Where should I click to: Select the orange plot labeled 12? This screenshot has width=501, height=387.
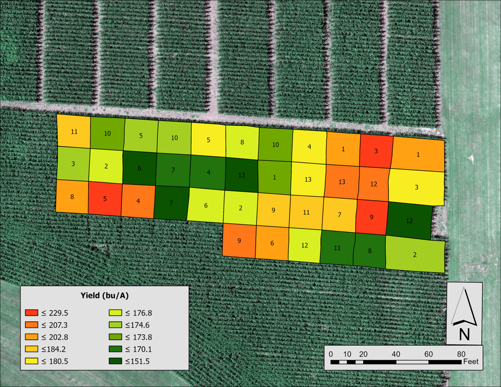point(374,184)
